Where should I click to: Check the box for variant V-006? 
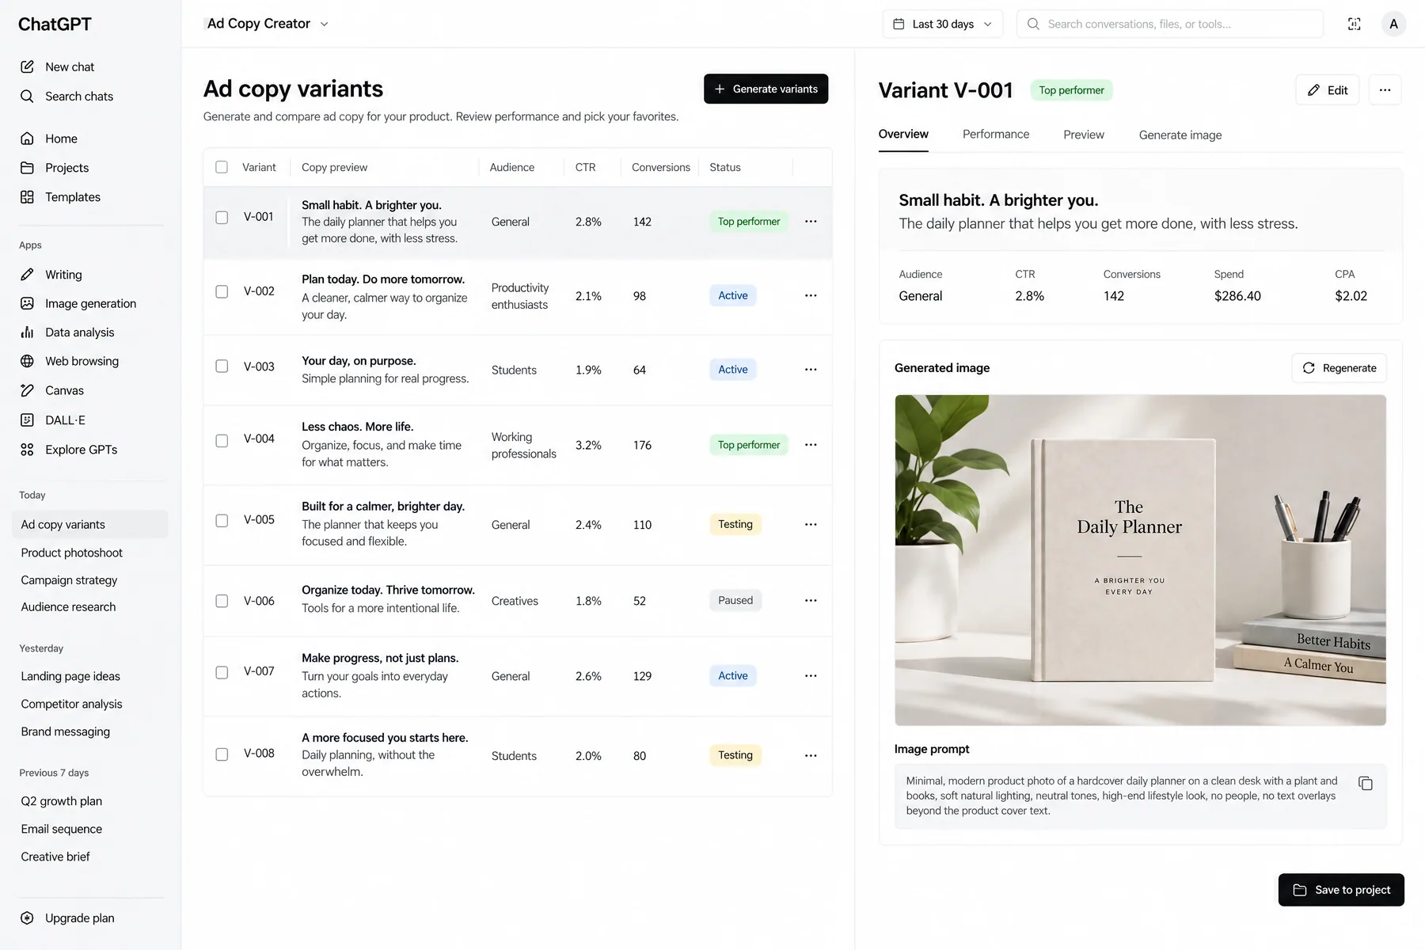click(222, 601)
